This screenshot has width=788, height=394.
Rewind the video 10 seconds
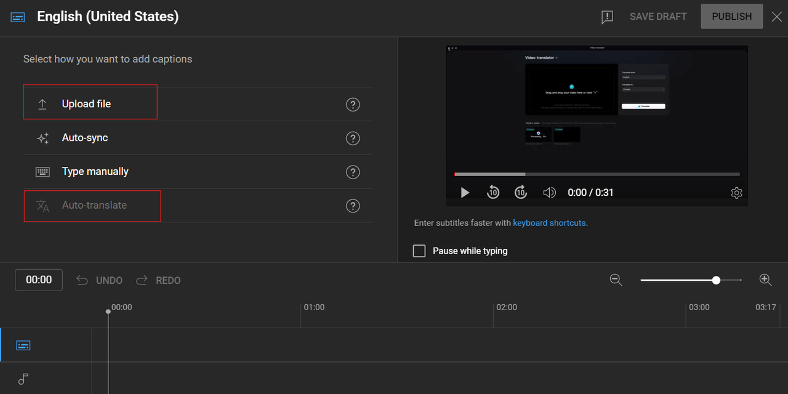click(x=493, y=193)
